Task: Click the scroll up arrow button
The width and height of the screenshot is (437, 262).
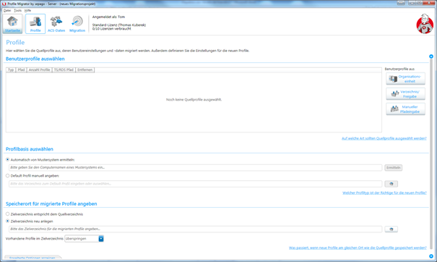Action: (431, 56)
